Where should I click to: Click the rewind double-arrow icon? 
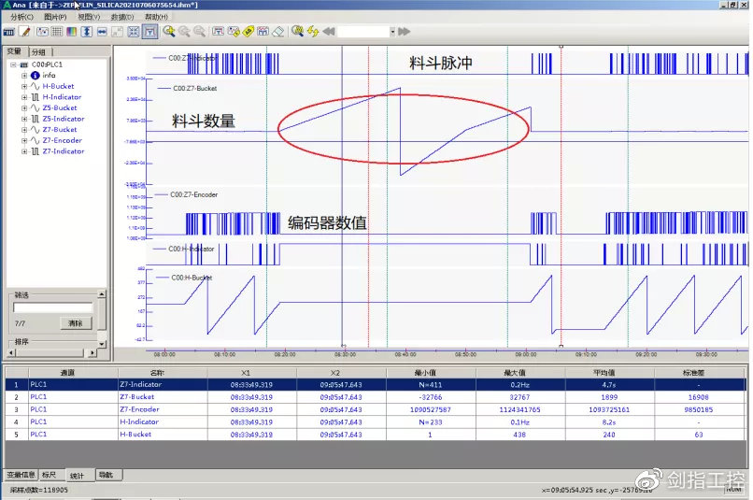click(329, 32)
